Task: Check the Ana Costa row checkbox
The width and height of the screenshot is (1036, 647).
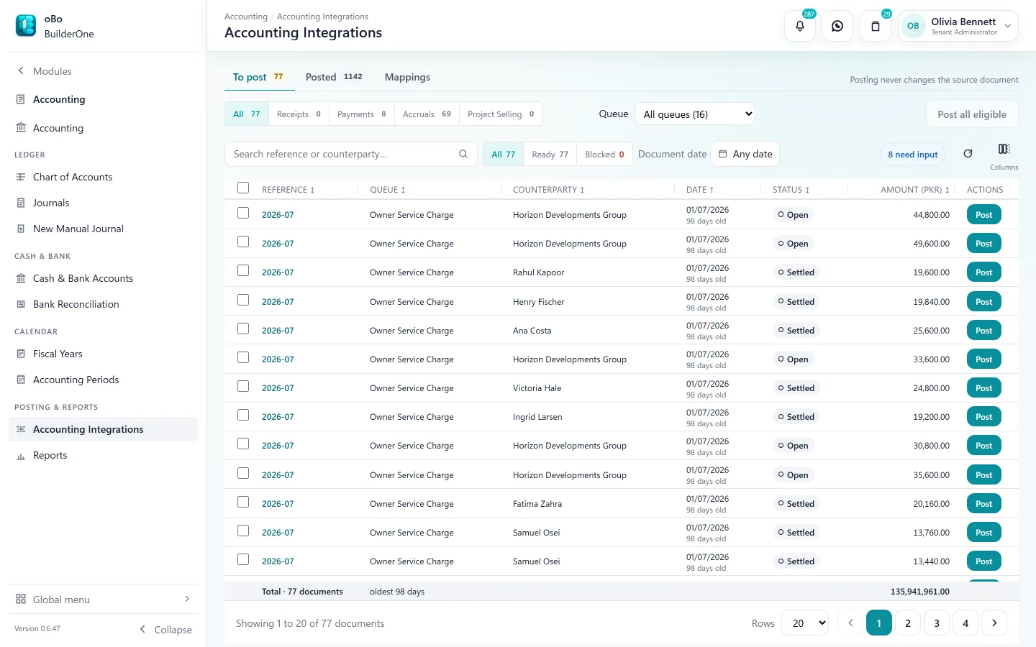Action: click(x=243, y=329)
